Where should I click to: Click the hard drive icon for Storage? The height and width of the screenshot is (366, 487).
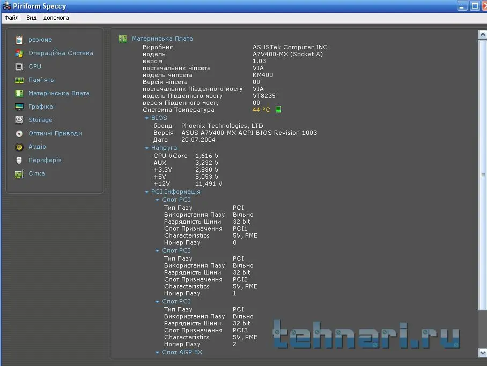tap(19, 120)
